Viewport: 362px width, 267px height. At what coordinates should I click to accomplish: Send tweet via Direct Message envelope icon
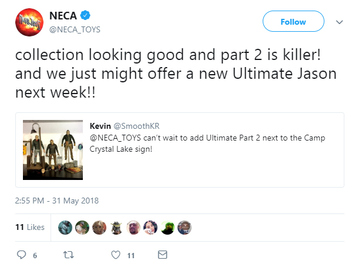163,255
